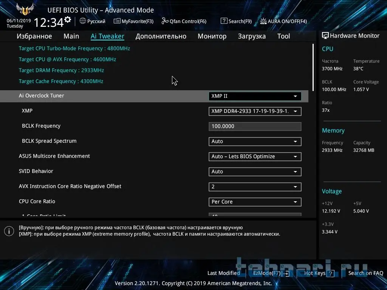This screenshot has height=290, width=387.
Task: Click Target DRAM Frequency : 2933MHz text
Action: (x=61, y=71)
